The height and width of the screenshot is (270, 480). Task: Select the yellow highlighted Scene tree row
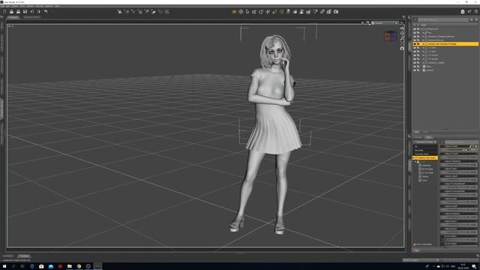coord(445,44)
